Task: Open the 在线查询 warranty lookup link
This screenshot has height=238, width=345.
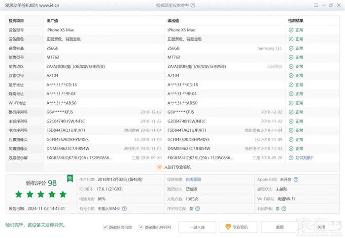Action: coord(193,179)
